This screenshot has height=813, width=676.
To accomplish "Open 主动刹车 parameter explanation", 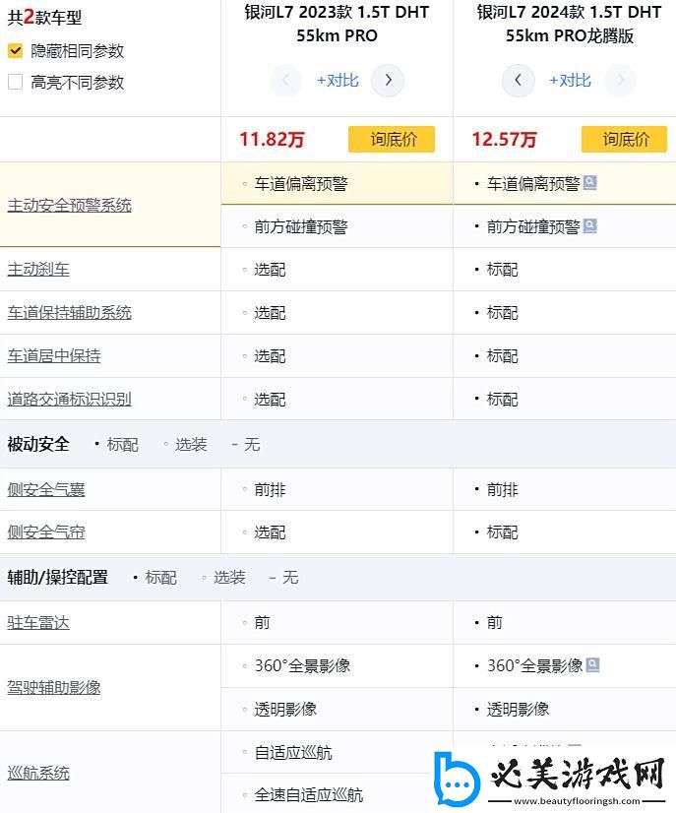I will (38, 269).
